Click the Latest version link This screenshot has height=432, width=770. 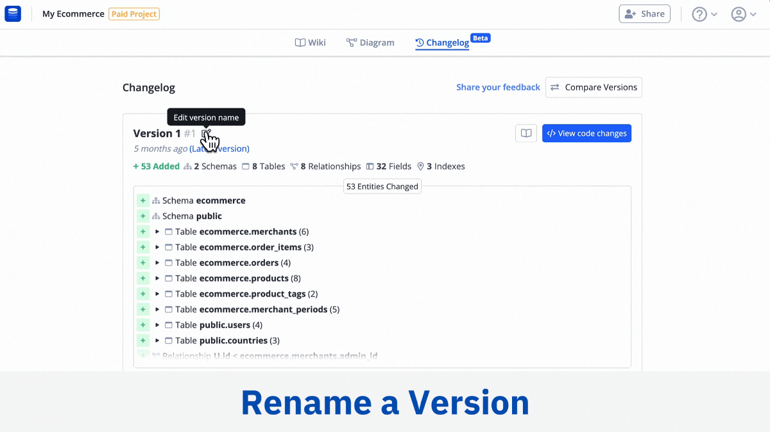tap(219, 149)
